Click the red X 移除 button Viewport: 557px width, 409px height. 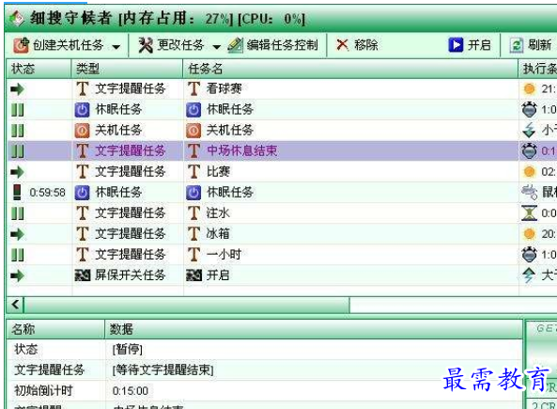(357, 45)
